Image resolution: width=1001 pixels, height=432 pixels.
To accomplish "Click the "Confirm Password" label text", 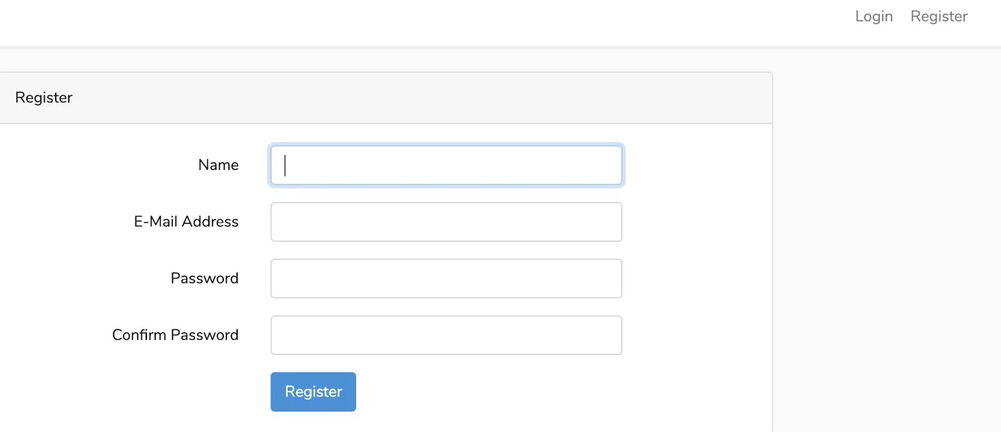I will 175,335.
